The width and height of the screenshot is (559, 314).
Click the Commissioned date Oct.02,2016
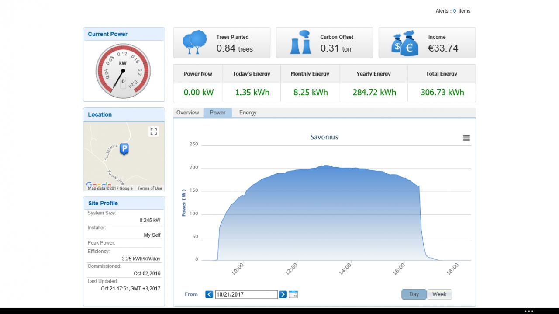147,273
